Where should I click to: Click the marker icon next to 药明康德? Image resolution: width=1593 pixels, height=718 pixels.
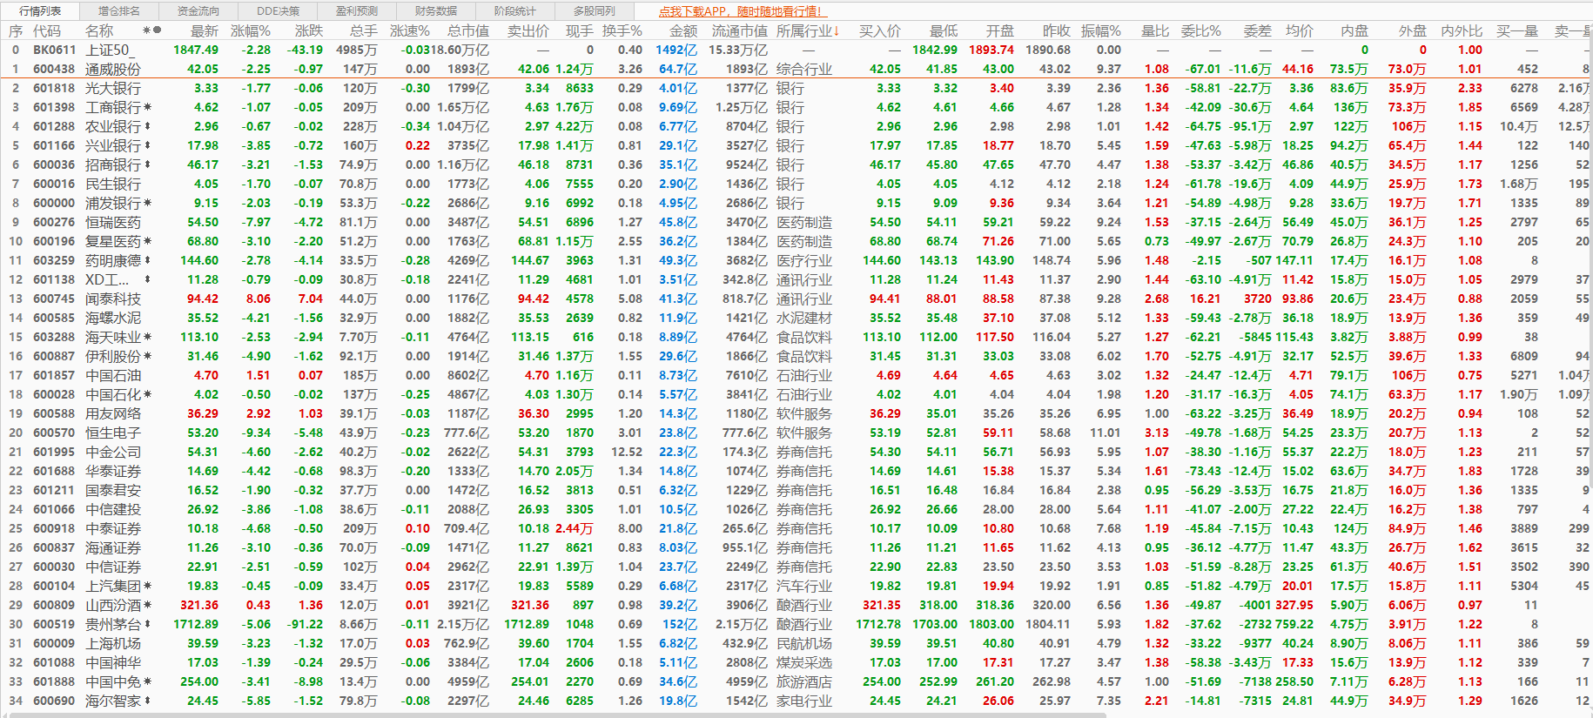(x=148, y=260)
